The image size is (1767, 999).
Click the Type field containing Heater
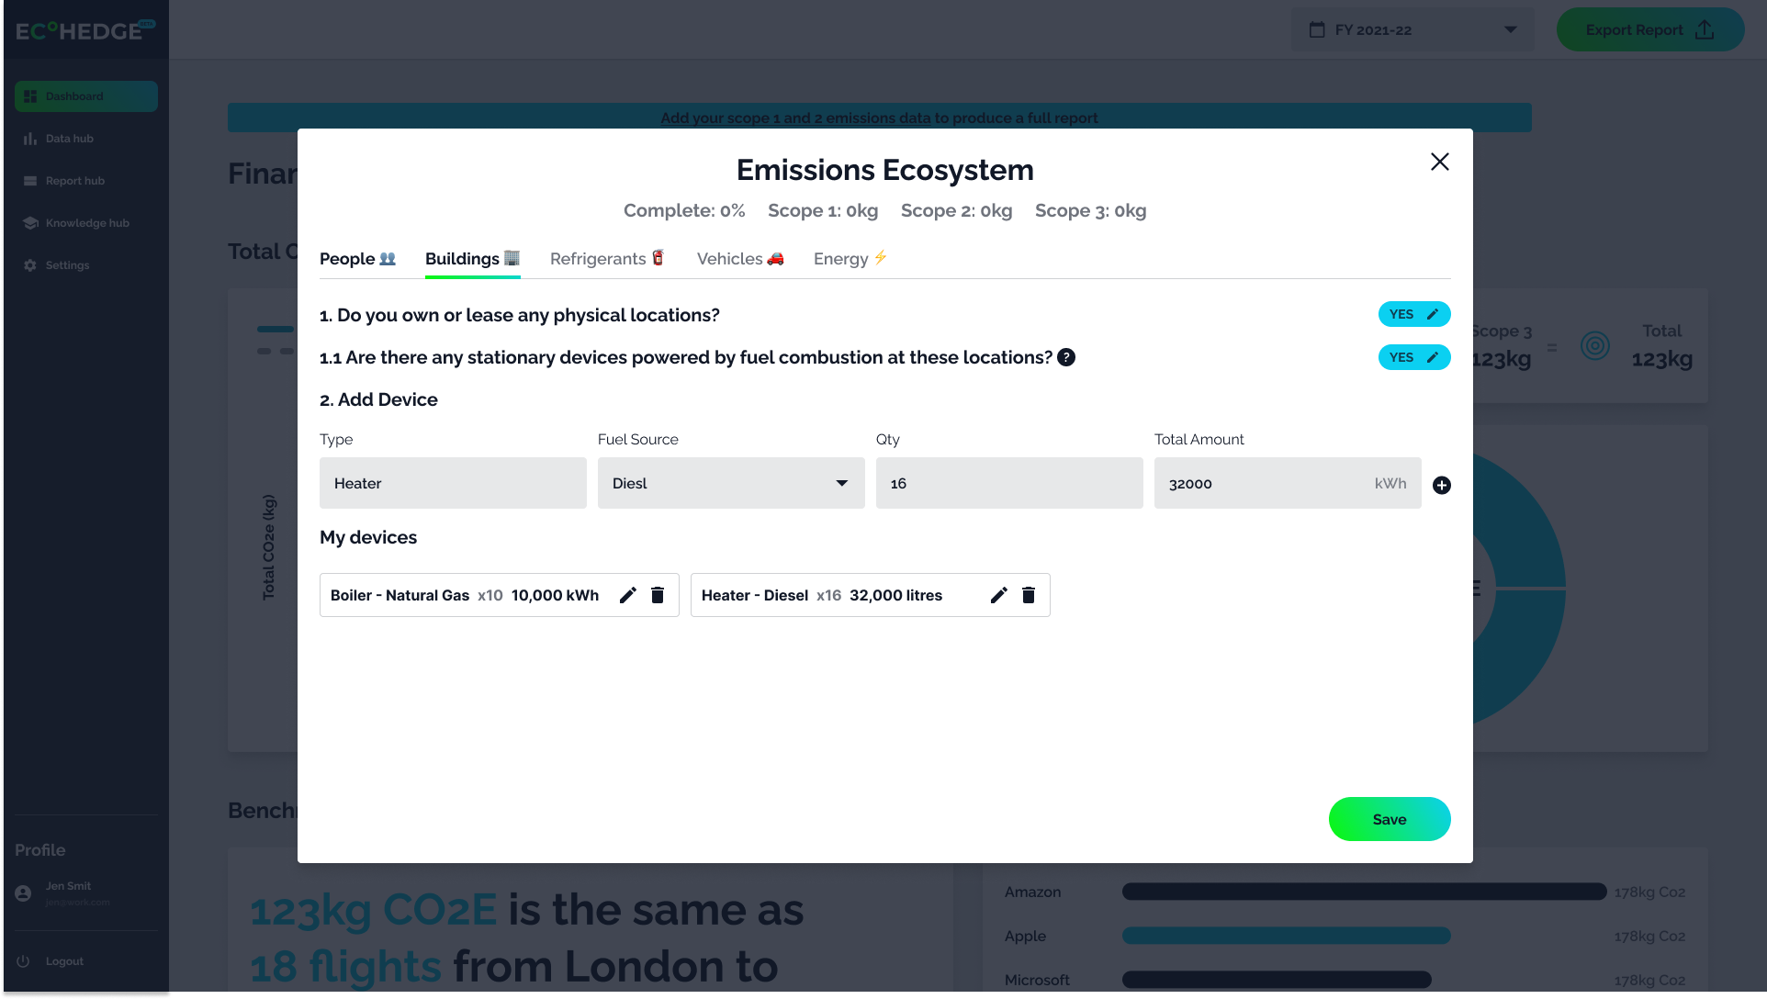coord(453,483)
